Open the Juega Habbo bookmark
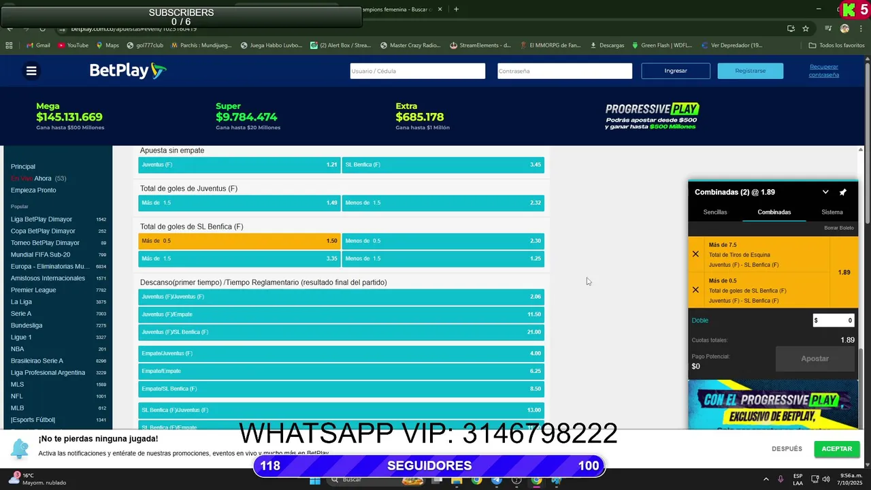 coord(271,46)
